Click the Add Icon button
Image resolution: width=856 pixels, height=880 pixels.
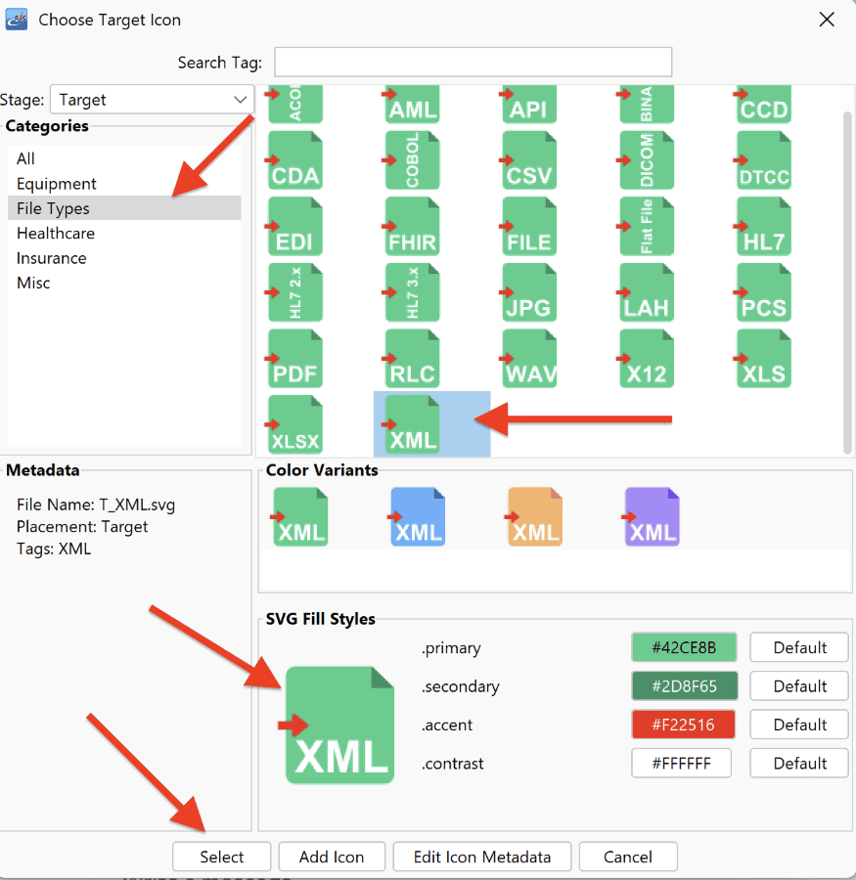(332, 857)
